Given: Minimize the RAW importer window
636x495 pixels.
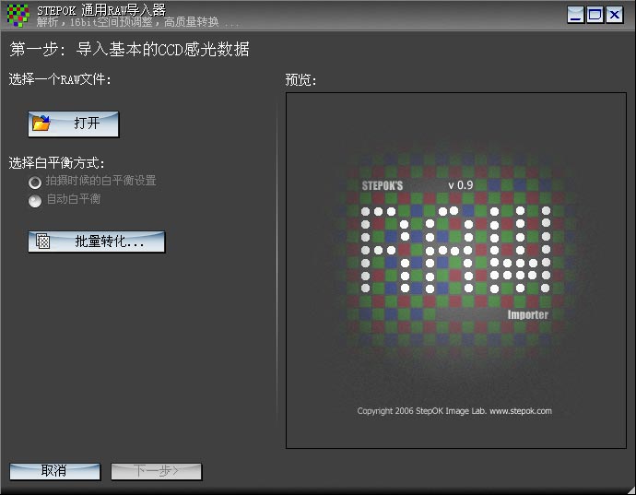Looking at the screenshot, I should click(x=575, y=15).
